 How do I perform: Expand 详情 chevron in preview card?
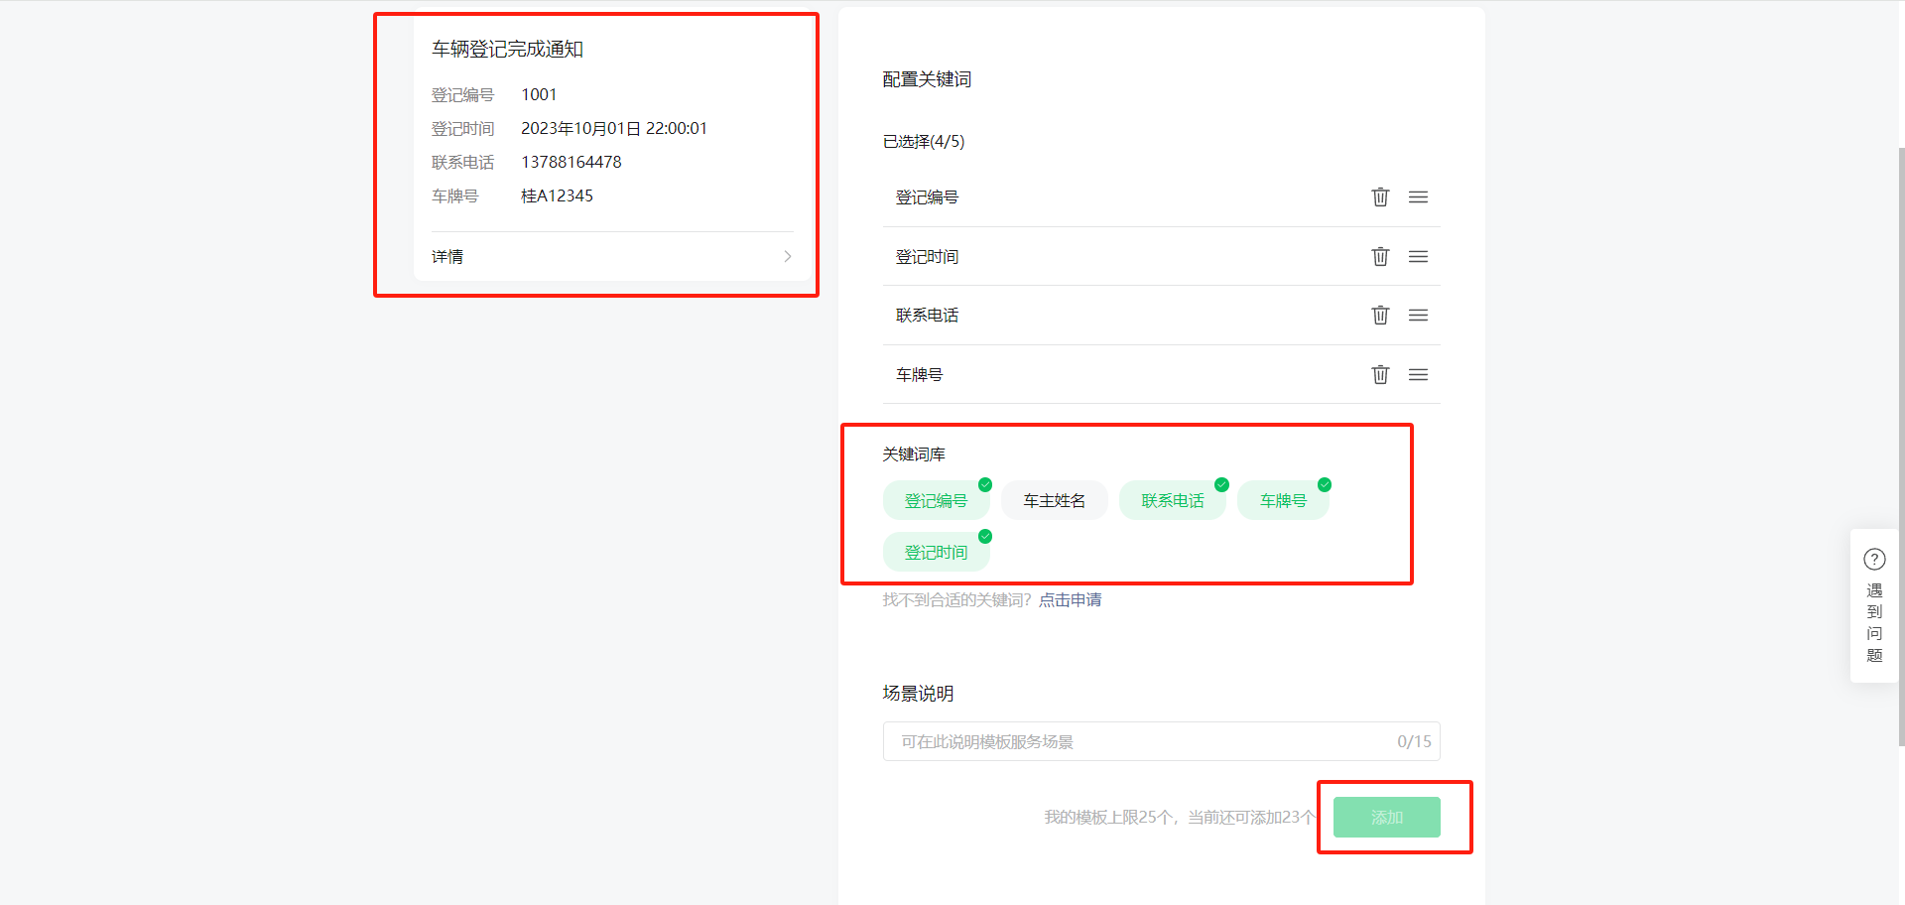[x=788, y=256]
